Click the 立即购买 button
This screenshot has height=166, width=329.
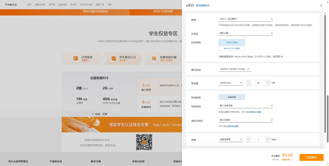pyautogui.click(x=311, y=157)
